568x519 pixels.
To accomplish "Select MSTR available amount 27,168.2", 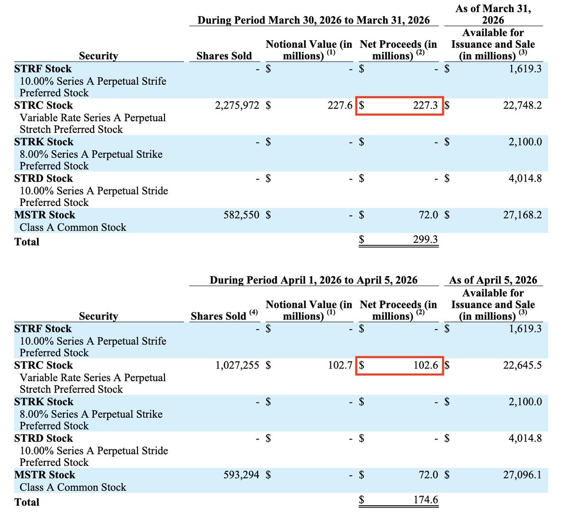I will tap(523, 215).
